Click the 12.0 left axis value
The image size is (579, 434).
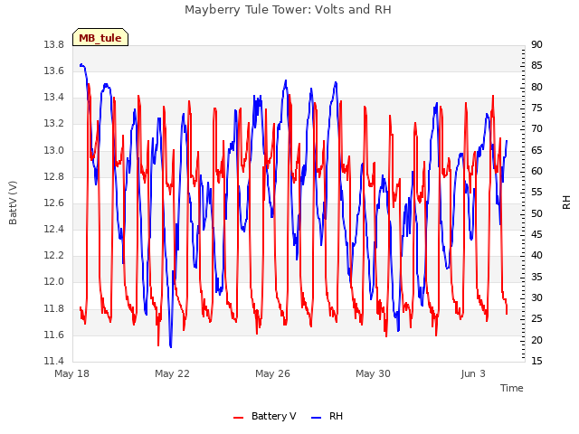(54, 282)
